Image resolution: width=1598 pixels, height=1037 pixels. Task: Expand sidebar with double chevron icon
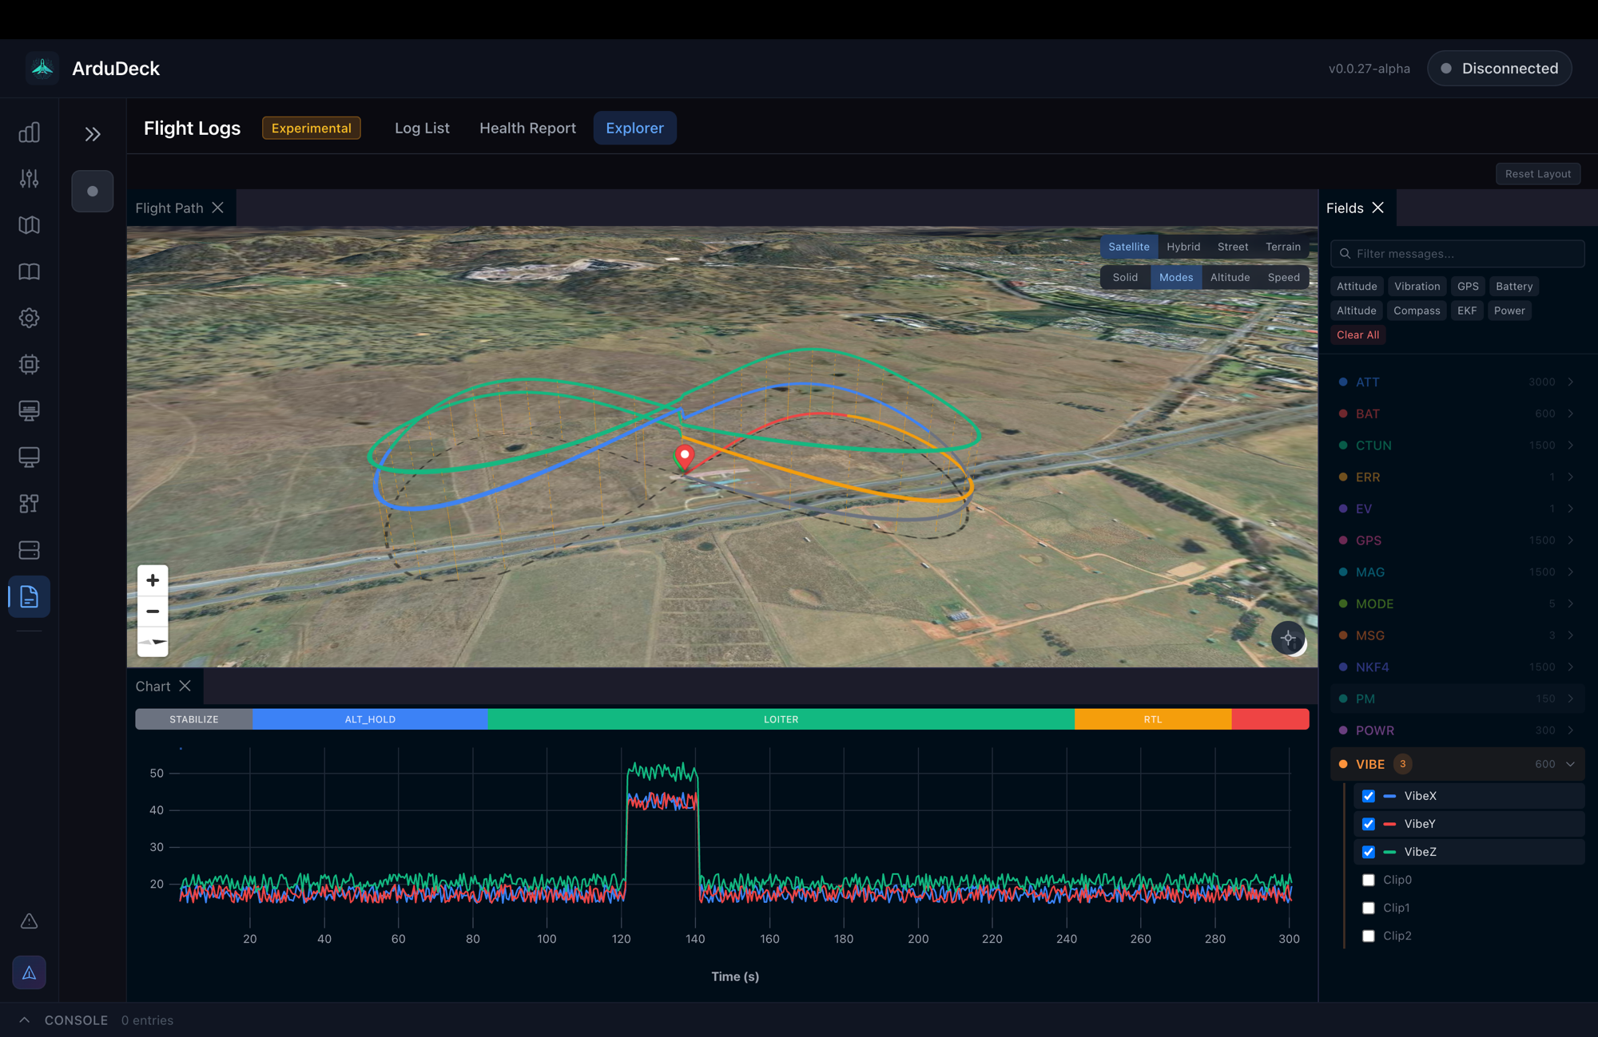[93, 134]
